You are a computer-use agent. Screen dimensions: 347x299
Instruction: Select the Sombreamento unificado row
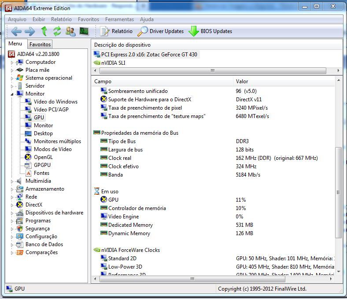pyautogui.click(x=213, y=91)
